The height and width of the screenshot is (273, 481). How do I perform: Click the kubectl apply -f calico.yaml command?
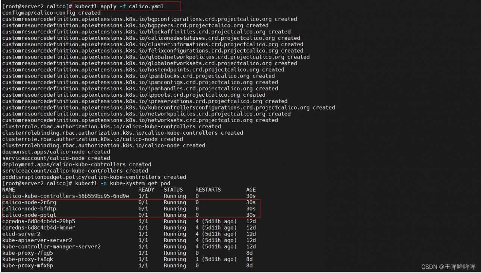pos(119,6)
